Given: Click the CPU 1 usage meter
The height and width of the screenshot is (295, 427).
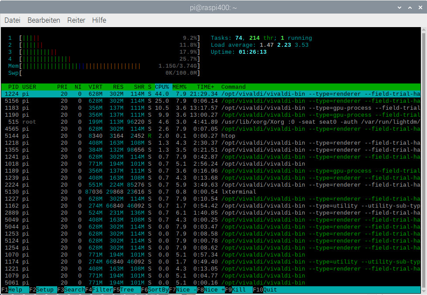Looking at the screenshot, I should pyautogui.click(x=104, y=38).
